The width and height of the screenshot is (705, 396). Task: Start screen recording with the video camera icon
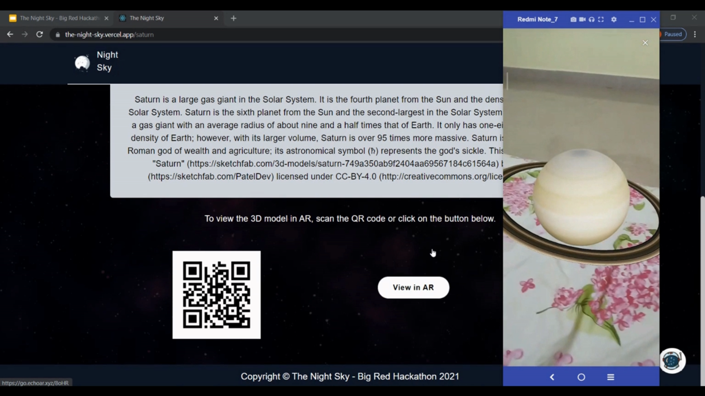point(582,19)
